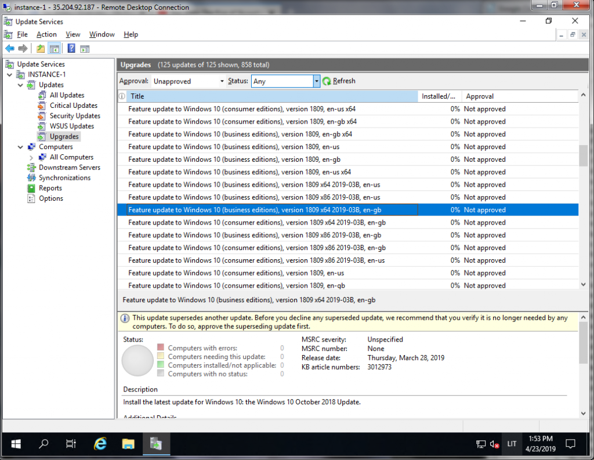Open the Approval Unapproved dropdown
Screen dimensions: 594x460
tap(189, 81)
